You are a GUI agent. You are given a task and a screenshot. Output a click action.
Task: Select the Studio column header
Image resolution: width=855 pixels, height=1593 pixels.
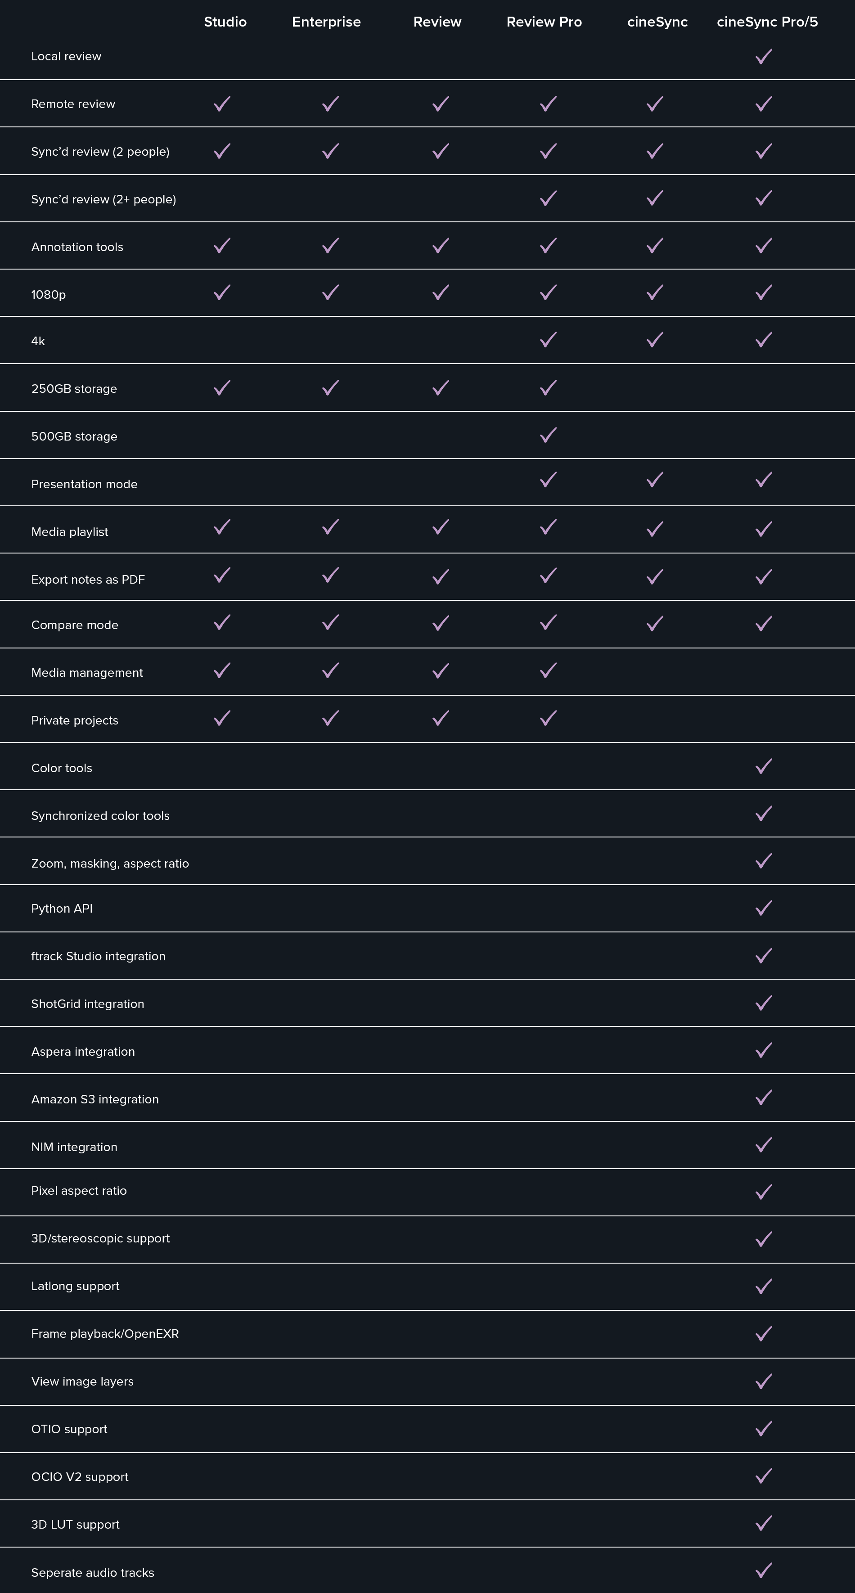pyautogui.click(x=225, y=22)
